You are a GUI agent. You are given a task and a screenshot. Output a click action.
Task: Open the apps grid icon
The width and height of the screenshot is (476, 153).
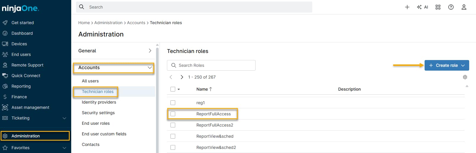438,7
